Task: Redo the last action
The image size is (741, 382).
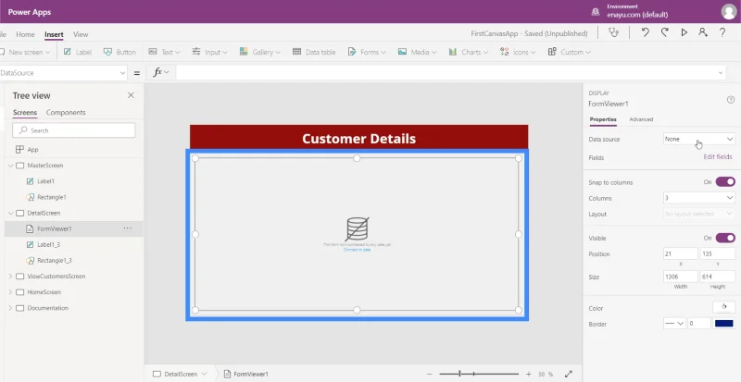Action: [664, 32]
